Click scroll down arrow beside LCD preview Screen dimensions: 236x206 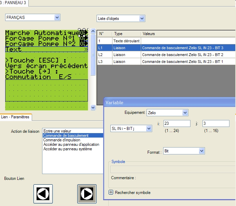click(x=93, y=107)
